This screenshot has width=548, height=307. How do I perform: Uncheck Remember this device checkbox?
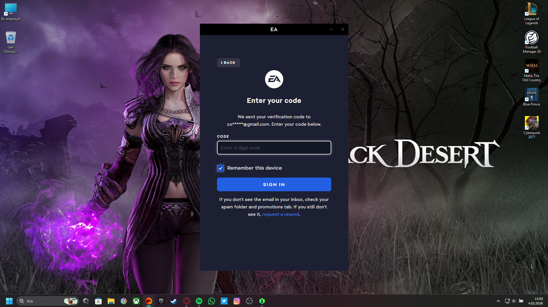[220, 168]
